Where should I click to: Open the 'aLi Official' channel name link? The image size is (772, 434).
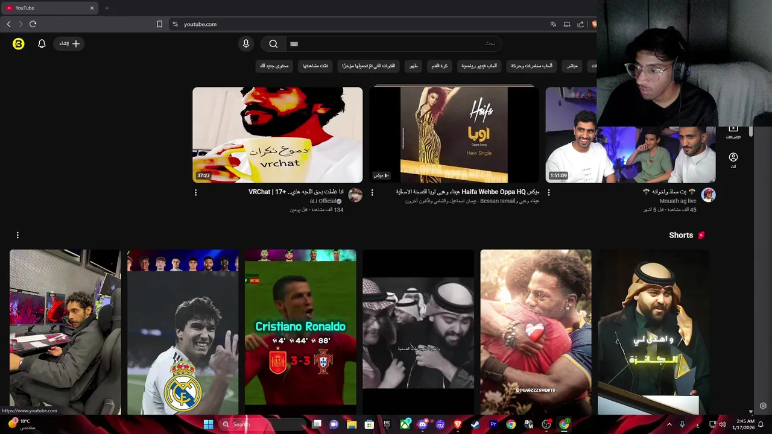(x=323, y=201)
